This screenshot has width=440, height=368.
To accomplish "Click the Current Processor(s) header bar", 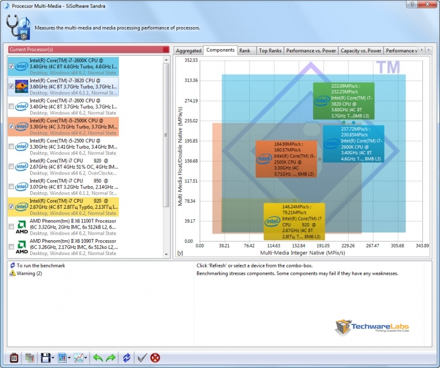I will coord(89,50).
